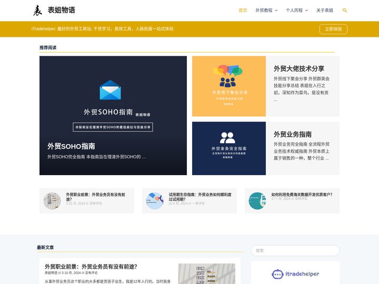Click the 表姐物语 site title

click(62, 10)
